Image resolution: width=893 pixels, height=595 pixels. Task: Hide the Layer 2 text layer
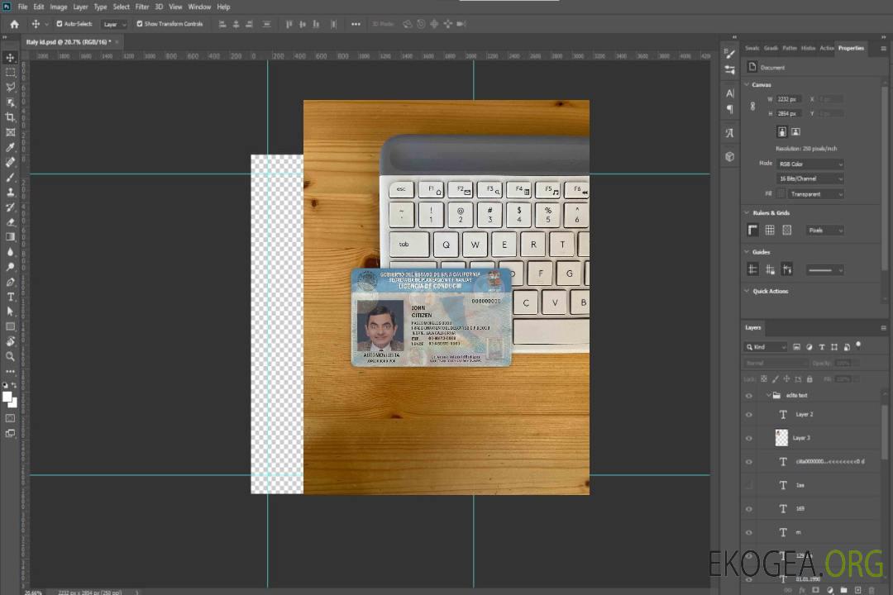(749, 415)
